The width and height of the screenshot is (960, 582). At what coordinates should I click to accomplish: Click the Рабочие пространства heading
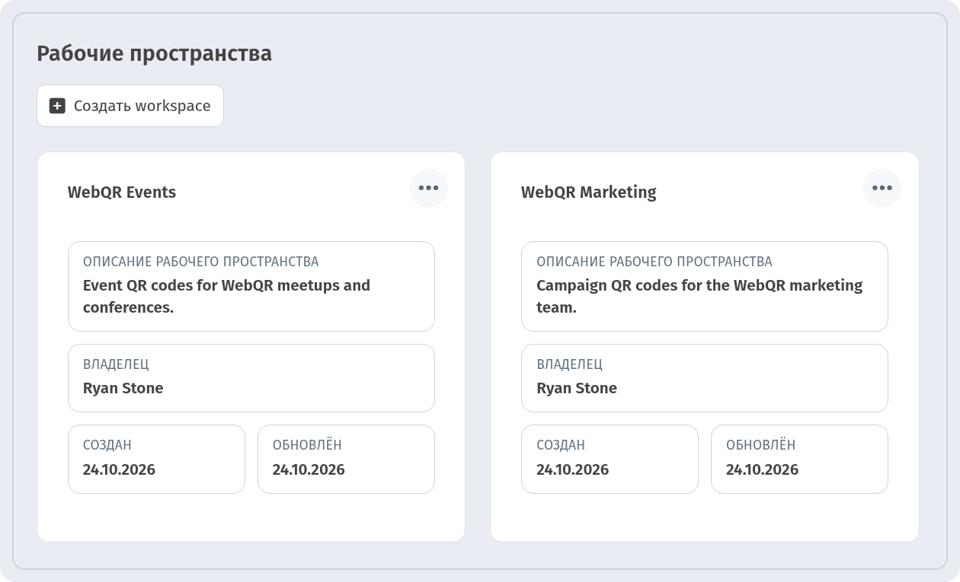(x=154, y=53)
